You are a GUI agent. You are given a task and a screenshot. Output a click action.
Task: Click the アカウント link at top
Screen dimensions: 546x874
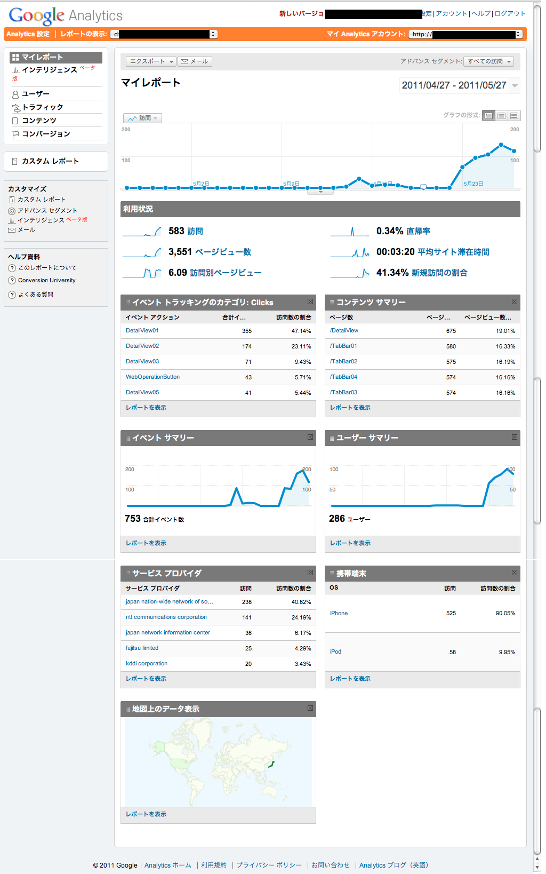452,13
